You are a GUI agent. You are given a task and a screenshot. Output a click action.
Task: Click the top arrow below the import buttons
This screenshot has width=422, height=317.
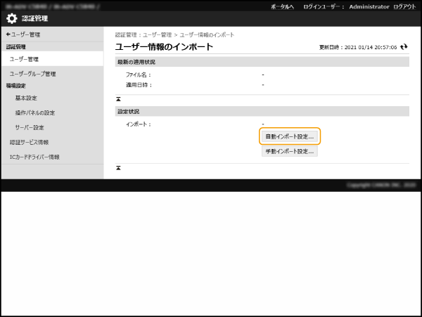[x=118, y=168]
